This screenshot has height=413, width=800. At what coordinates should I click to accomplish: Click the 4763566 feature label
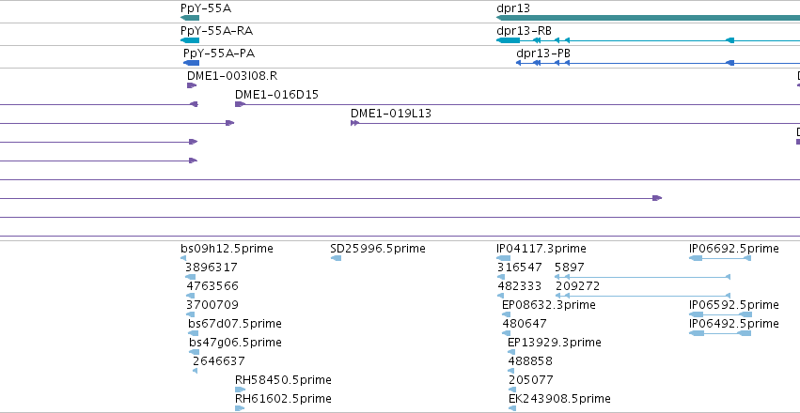(x=212, y=286)
